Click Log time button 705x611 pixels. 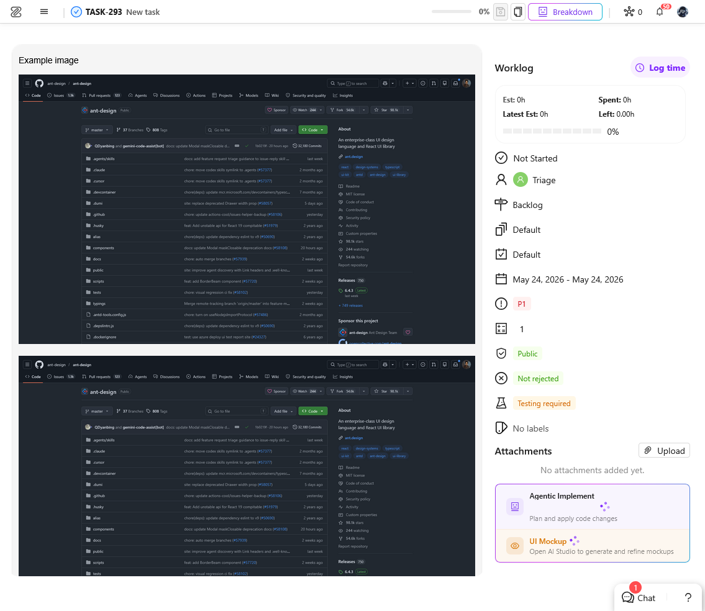[660, 68]
